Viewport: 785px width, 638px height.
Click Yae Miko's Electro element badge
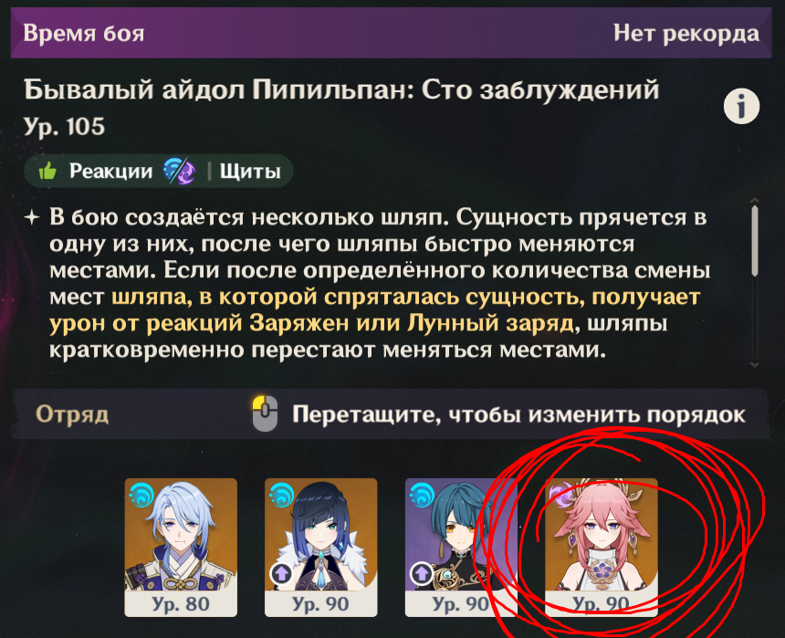point(561,495)
